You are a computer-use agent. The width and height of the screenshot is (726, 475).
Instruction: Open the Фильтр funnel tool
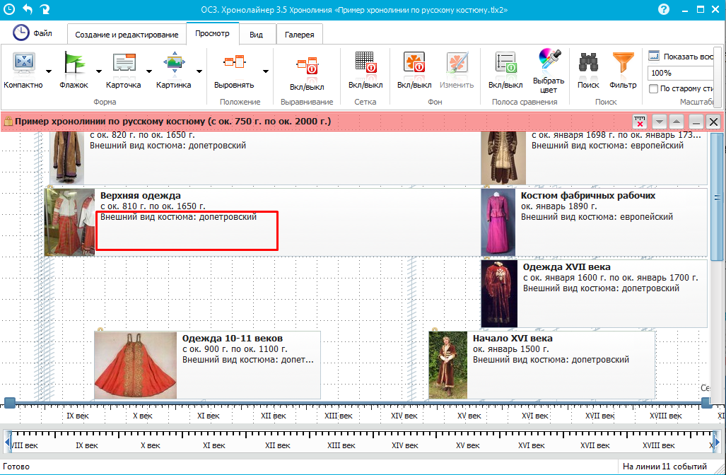click(623, 65)
